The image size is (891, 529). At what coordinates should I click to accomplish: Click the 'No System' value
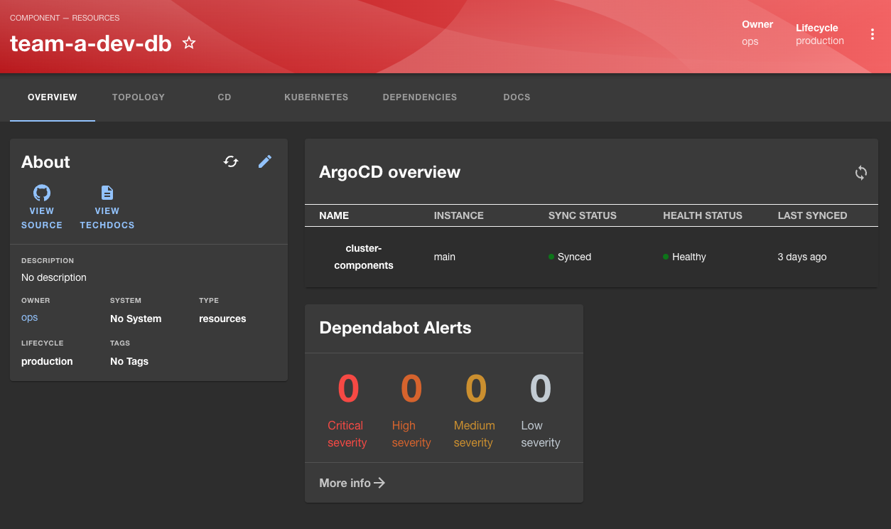click(136, 319)
